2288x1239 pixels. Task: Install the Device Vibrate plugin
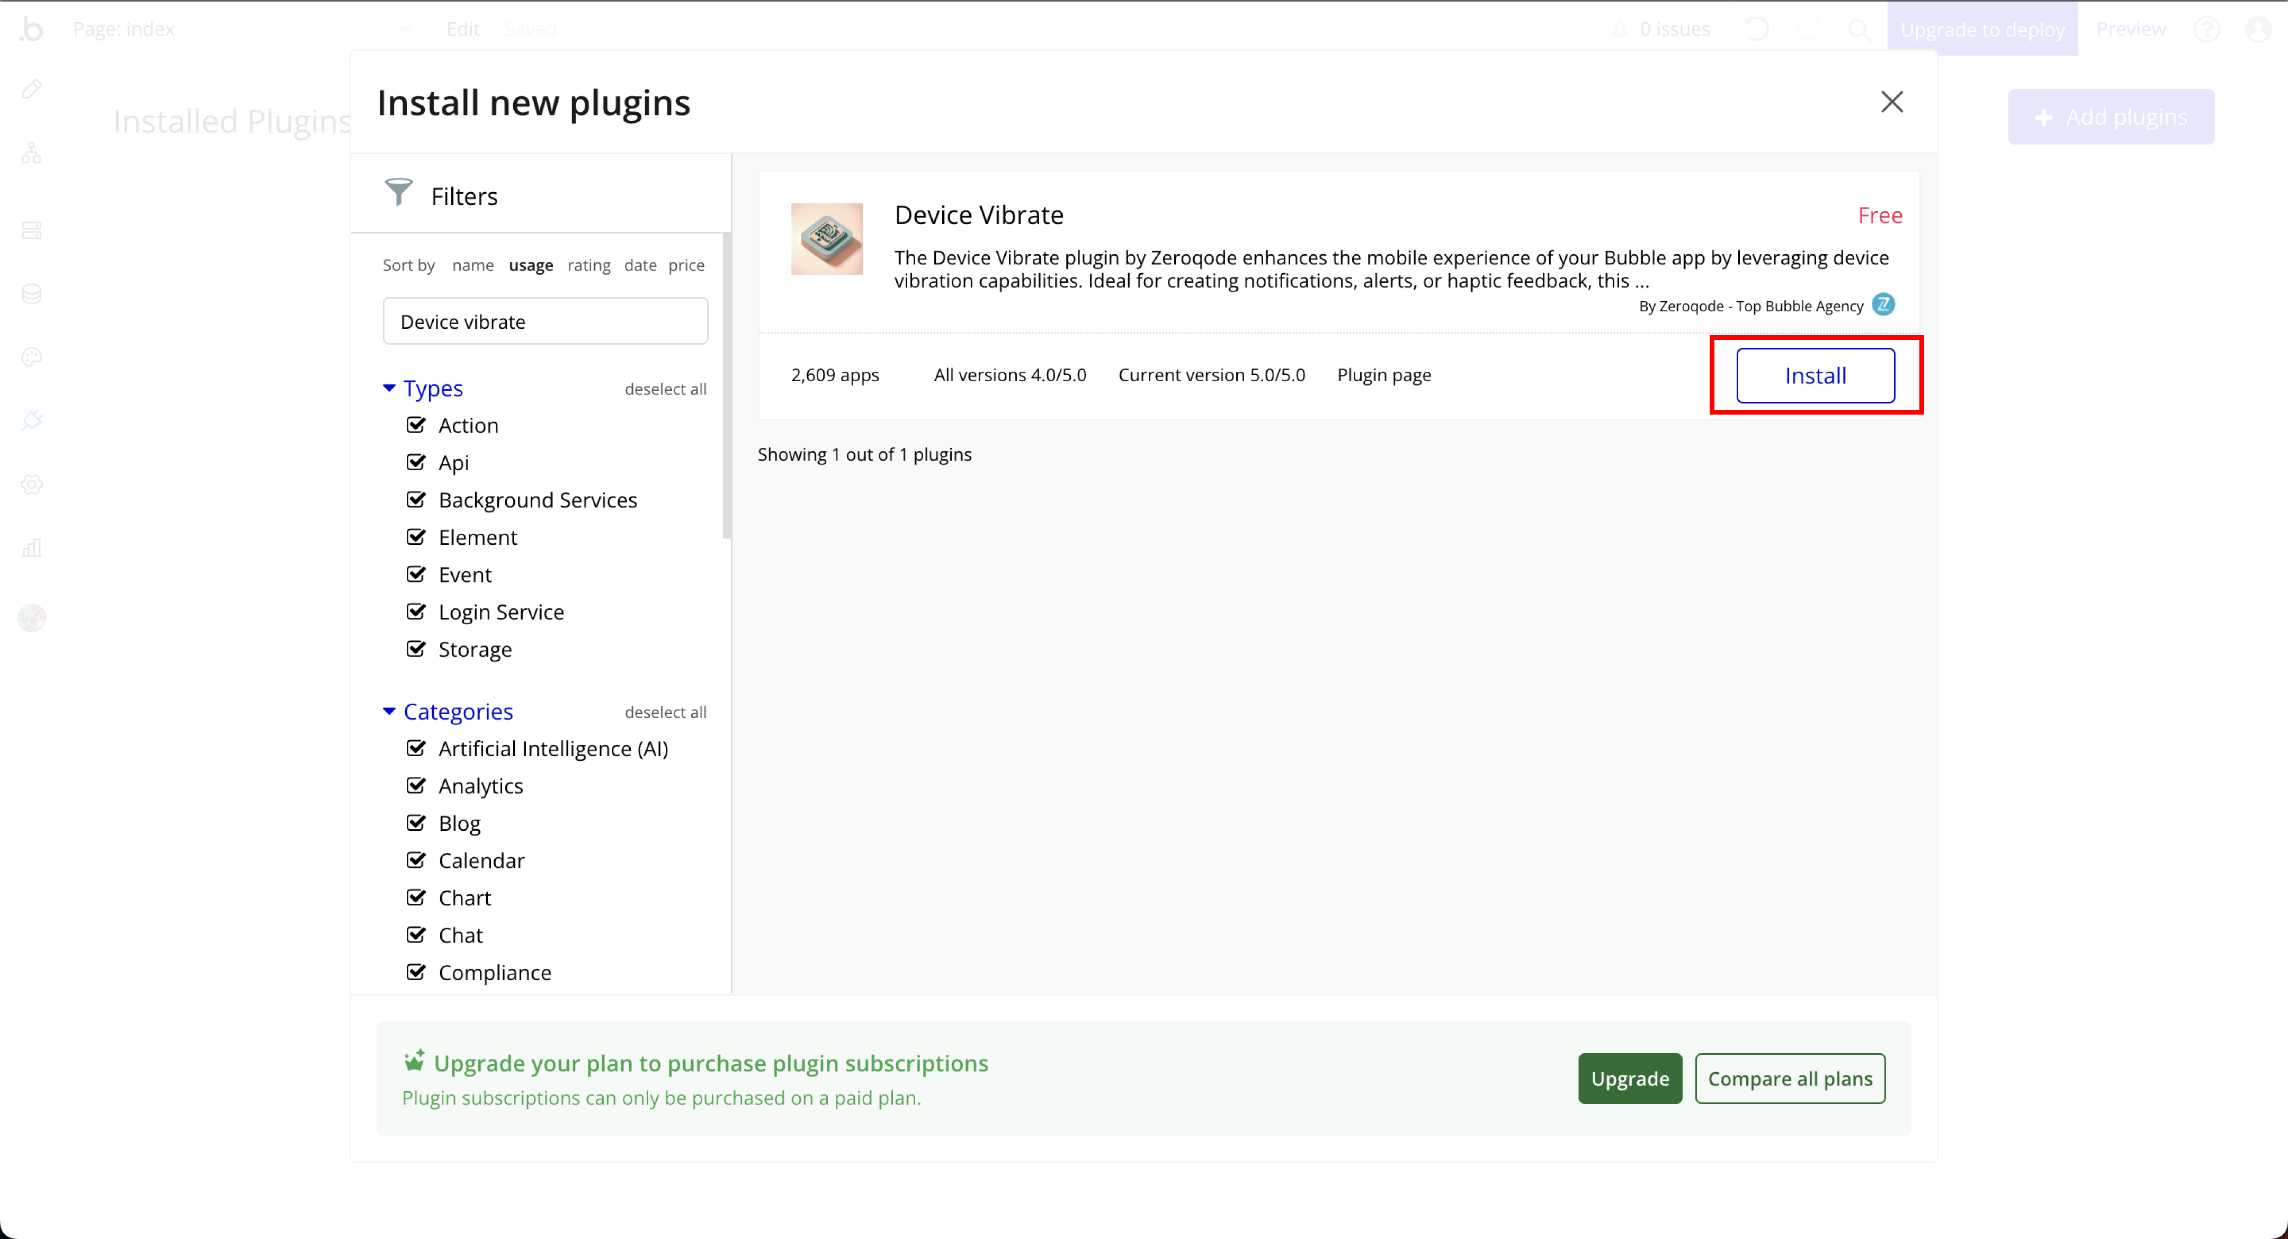[x=1815, y=376]
